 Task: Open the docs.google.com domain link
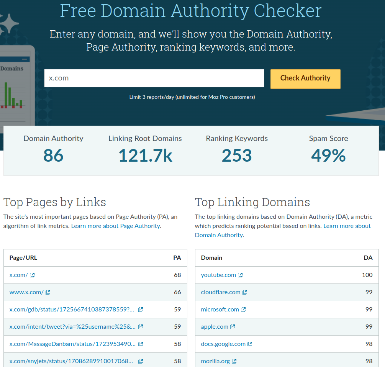pos(223,344)
